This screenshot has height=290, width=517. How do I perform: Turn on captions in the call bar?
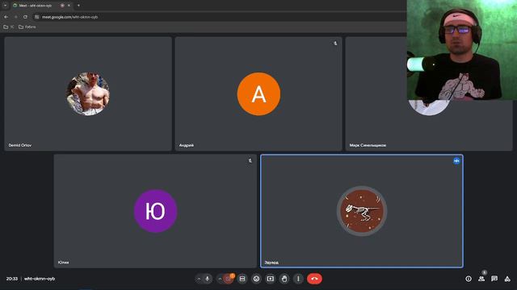coord(242,279)
